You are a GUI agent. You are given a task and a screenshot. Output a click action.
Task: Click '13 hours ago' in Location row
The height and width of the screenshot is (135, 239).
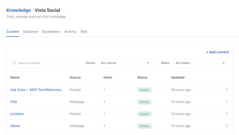[x=181, y=114]
